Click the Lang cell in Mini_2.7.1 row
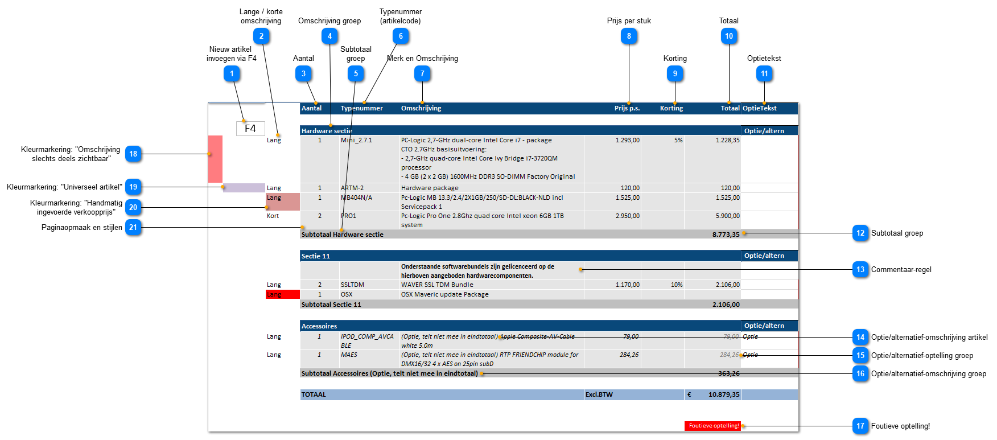Viewport: 997px width, 440px height. 274,140
